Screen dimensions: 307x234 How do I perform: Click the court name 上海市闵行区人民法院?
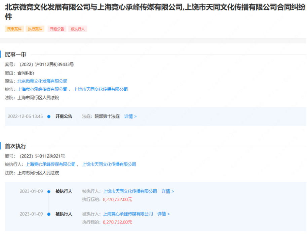[38, 98]
